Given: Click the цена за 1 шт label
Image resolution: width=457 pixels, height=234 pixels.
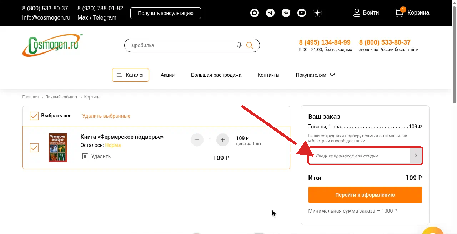Looking at the screenshot, I should pyautogui.click(x=249, y=144).
